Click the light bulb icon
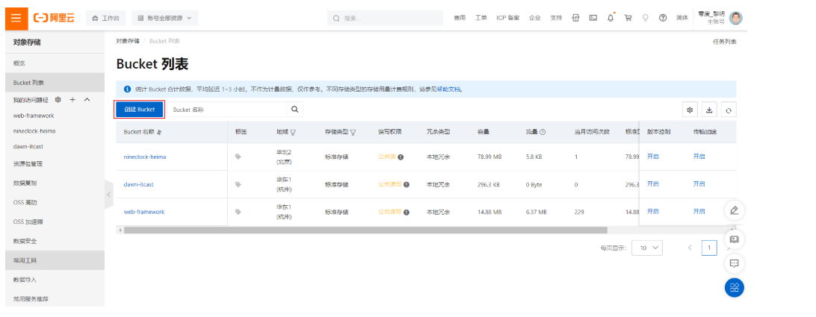This screenshot has width=816, height=317. coord(646,18)
